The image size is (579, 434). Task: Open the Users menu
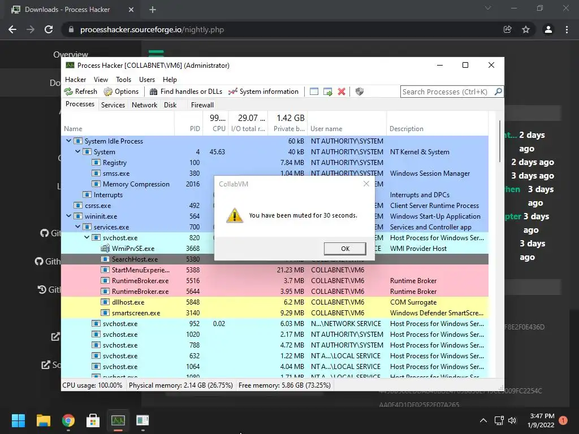pos(147,79)
